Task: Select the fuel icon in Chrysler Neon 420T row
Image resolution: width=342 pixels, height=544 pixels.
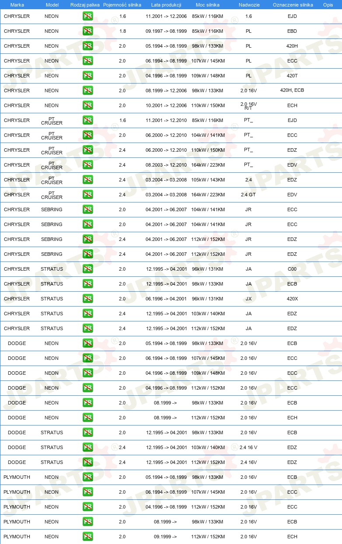Action: click(x=88, y=76)
